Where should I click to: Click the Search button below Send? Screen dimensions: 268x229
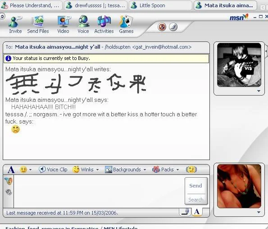click(196, 200)
